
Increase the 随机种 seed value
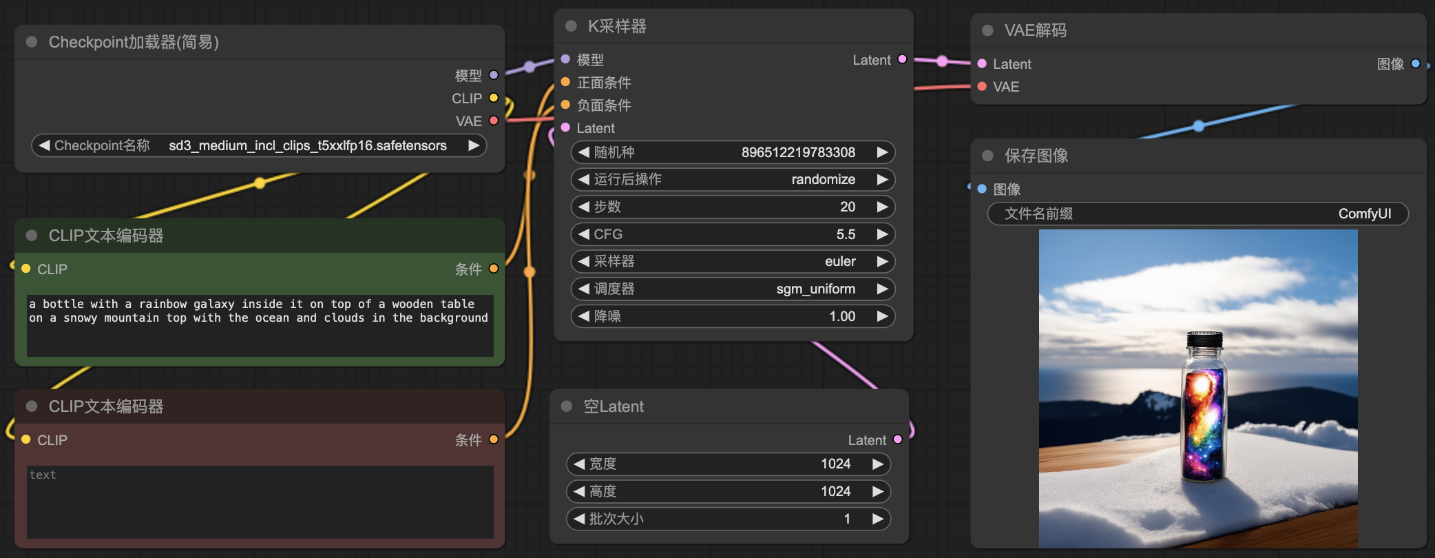click(882, 152)
